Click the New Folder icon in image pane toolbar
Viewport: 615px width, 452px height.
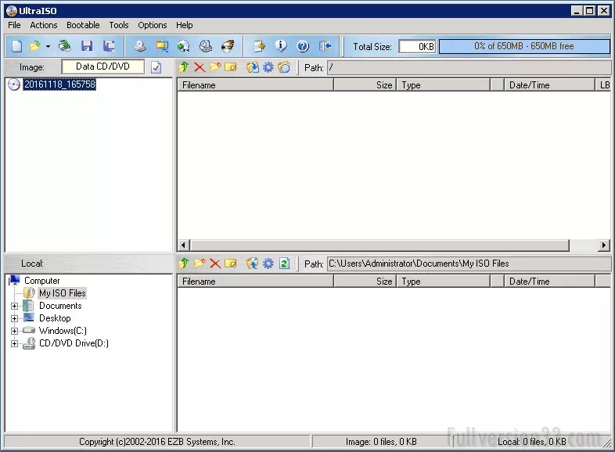[215, 67]
